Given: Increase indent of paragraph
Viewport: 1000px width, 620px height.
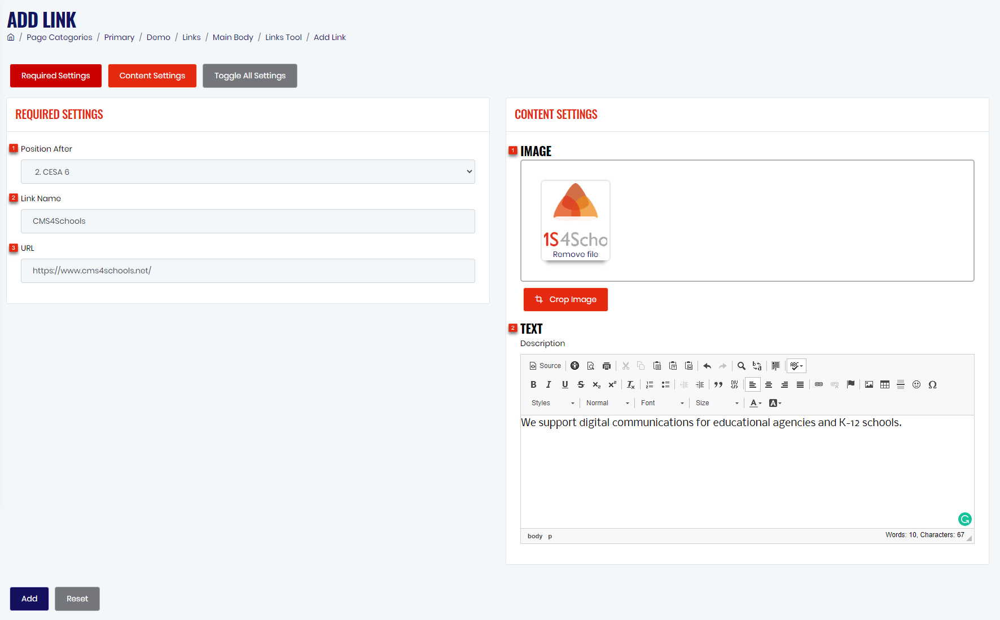Looking at the screenshot, I should (x=700, y=384).
